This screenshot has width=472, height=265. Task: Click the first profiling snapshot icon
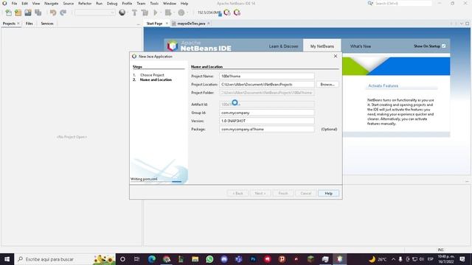coord(227,13)
